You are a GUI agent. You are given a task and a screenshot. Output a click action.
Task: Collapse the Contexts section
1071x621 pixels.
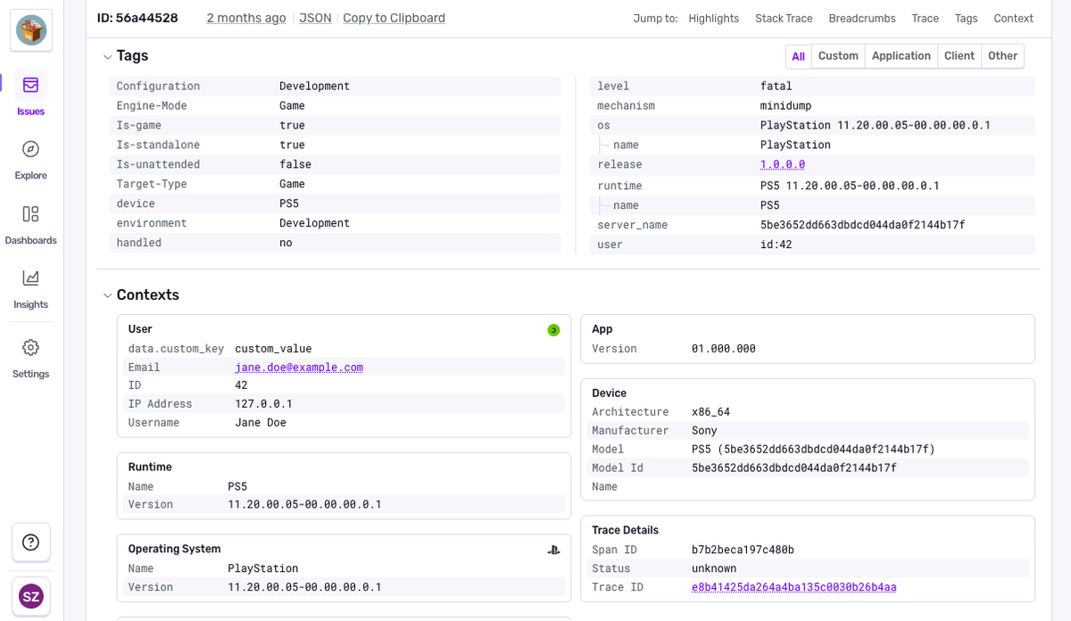(x=108, y=295)
